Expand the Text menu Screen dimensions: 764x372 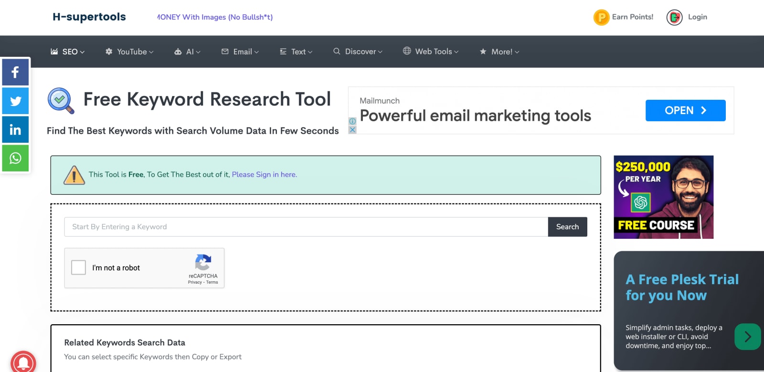296,52
